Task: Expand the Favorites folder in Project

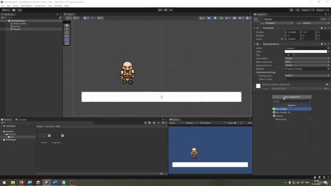Action: tap(2, 126)
